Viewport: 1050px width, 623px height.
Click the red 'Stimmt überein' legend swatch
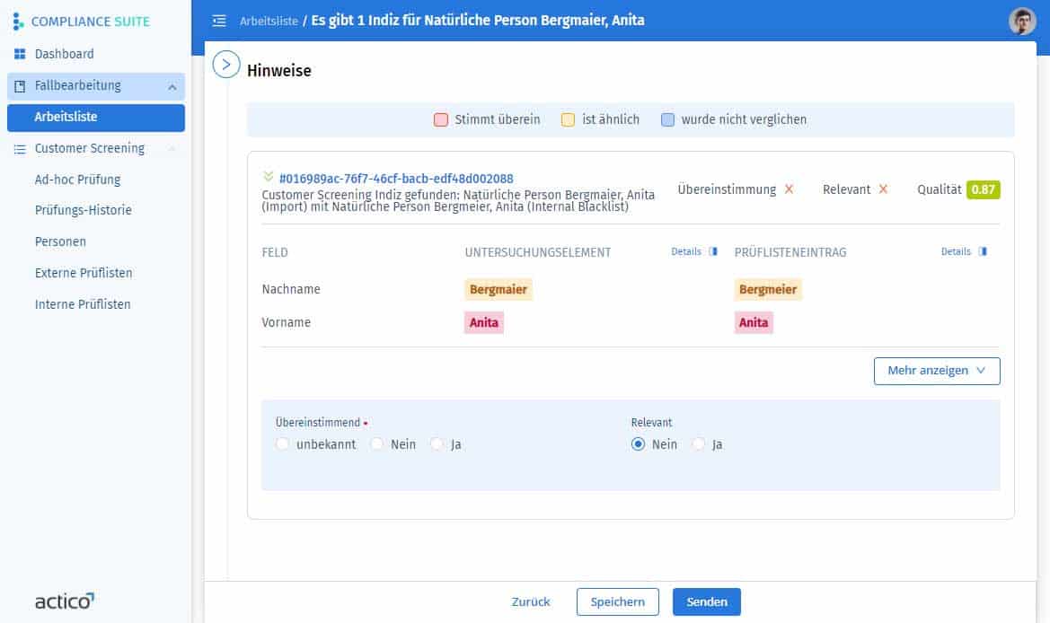point(441,119)
